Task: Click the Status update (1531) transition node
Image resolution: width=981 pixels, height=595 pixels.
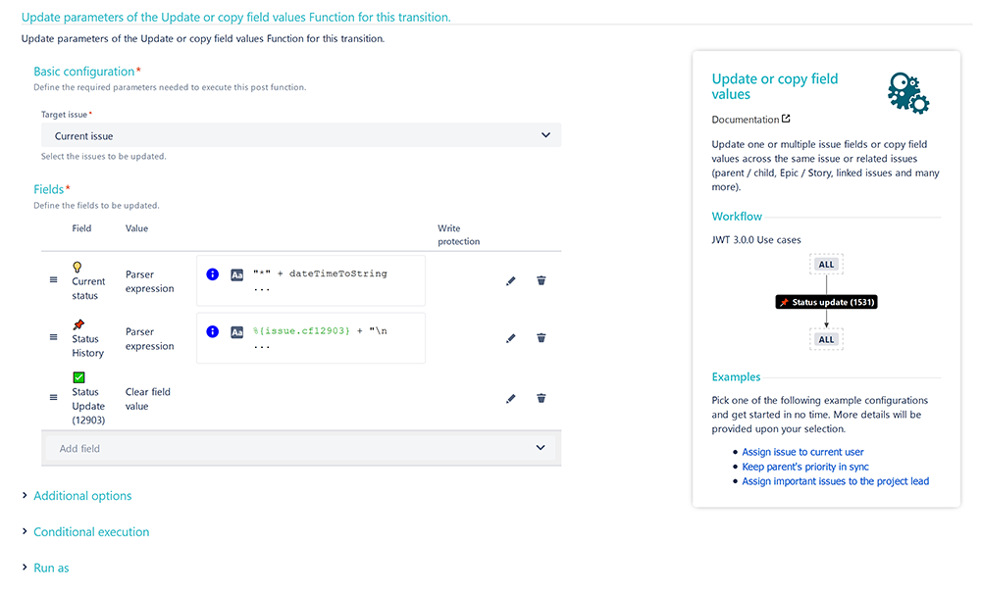Action: [826, 302]
